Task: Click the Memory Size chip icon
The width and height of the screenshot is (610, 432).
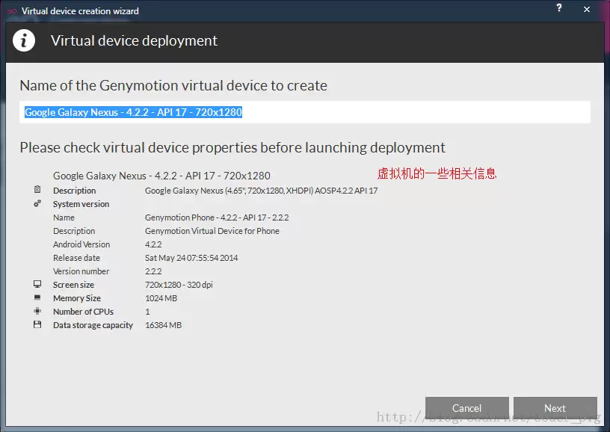Action: point(37,298)
